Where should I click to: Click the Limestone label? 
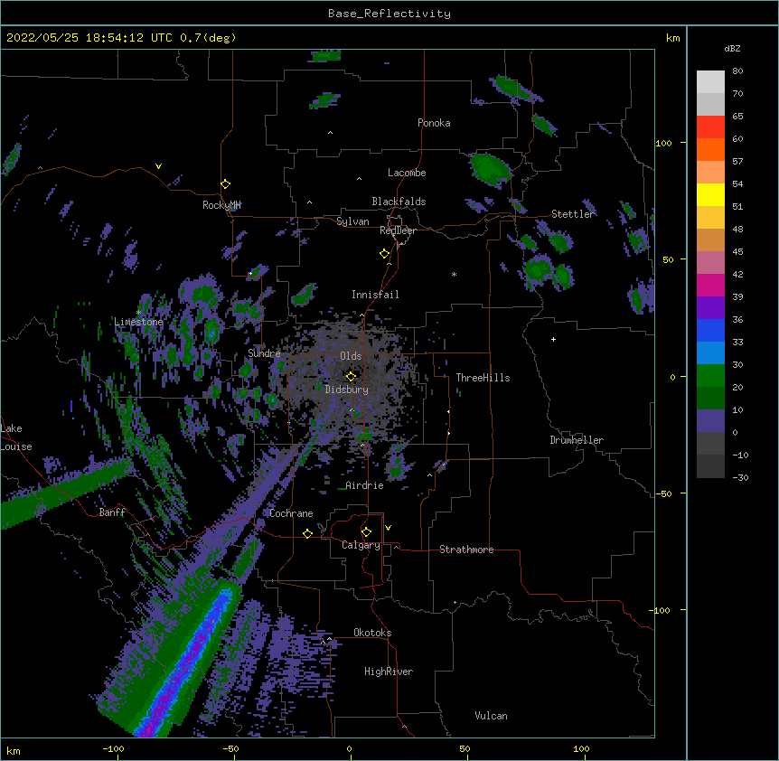pyautogui.click(x=138, y=322)
